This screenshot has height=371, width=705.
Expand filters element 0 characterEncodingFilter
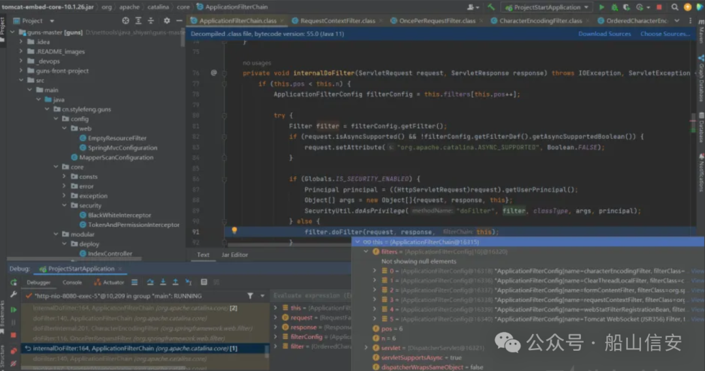click(x=375, y=271)
